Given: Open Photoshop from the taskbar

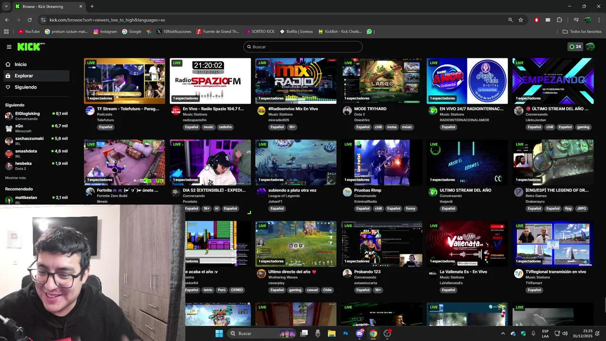Looking at the screenshot, I should tap(346, 333).
